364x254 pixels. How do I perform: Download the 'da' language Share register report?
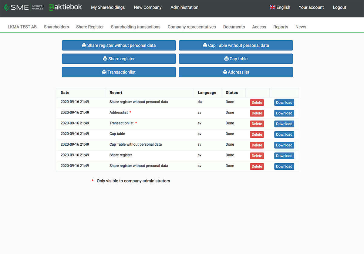pyautogui.click(x=284, y=103)
